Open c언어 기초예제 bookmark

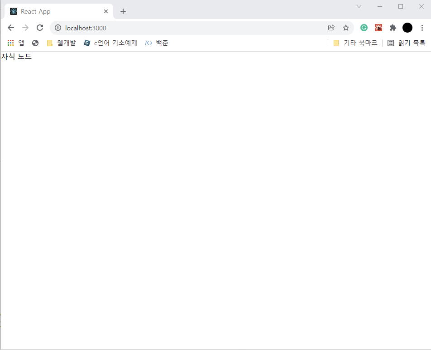tap(110, 43)
